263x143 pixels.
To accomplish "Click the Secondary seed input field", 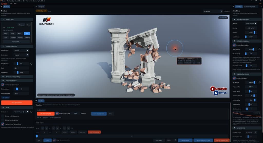I will (x=21, y=93).
